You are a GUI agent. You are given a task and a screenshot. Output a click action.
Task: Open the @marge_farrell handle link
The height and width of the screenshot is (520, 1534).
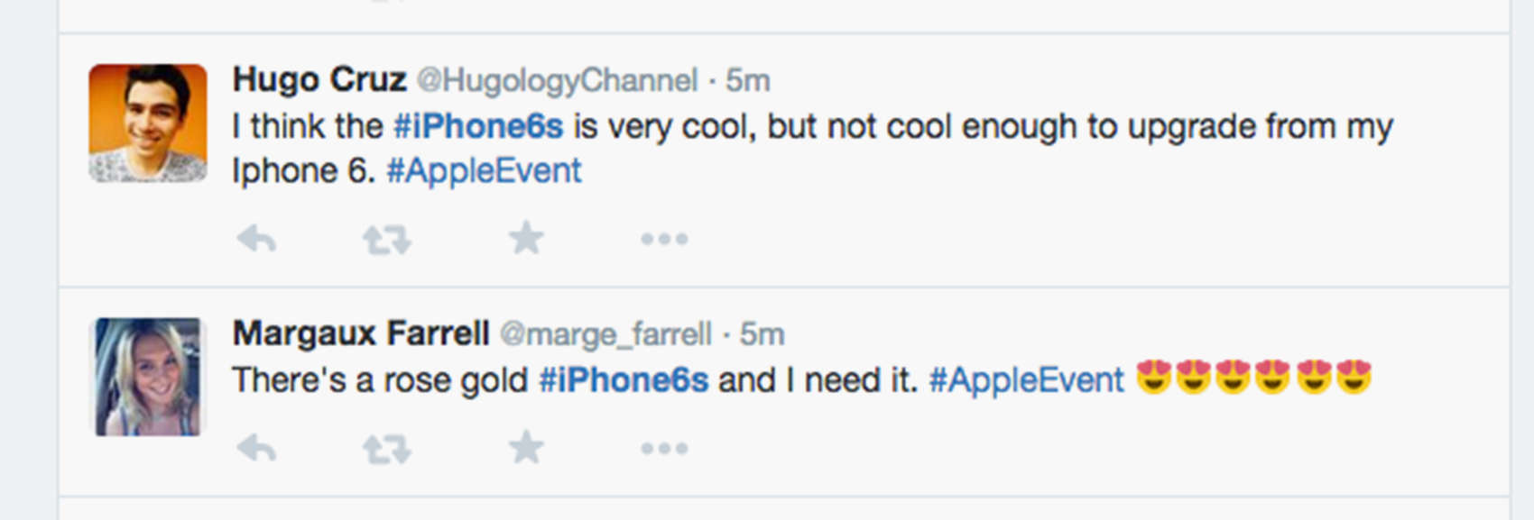click(x=605, y=335)
